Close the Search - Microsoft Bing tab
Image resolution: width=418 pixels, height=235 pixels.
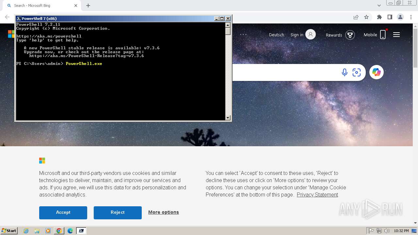(76, 6)
